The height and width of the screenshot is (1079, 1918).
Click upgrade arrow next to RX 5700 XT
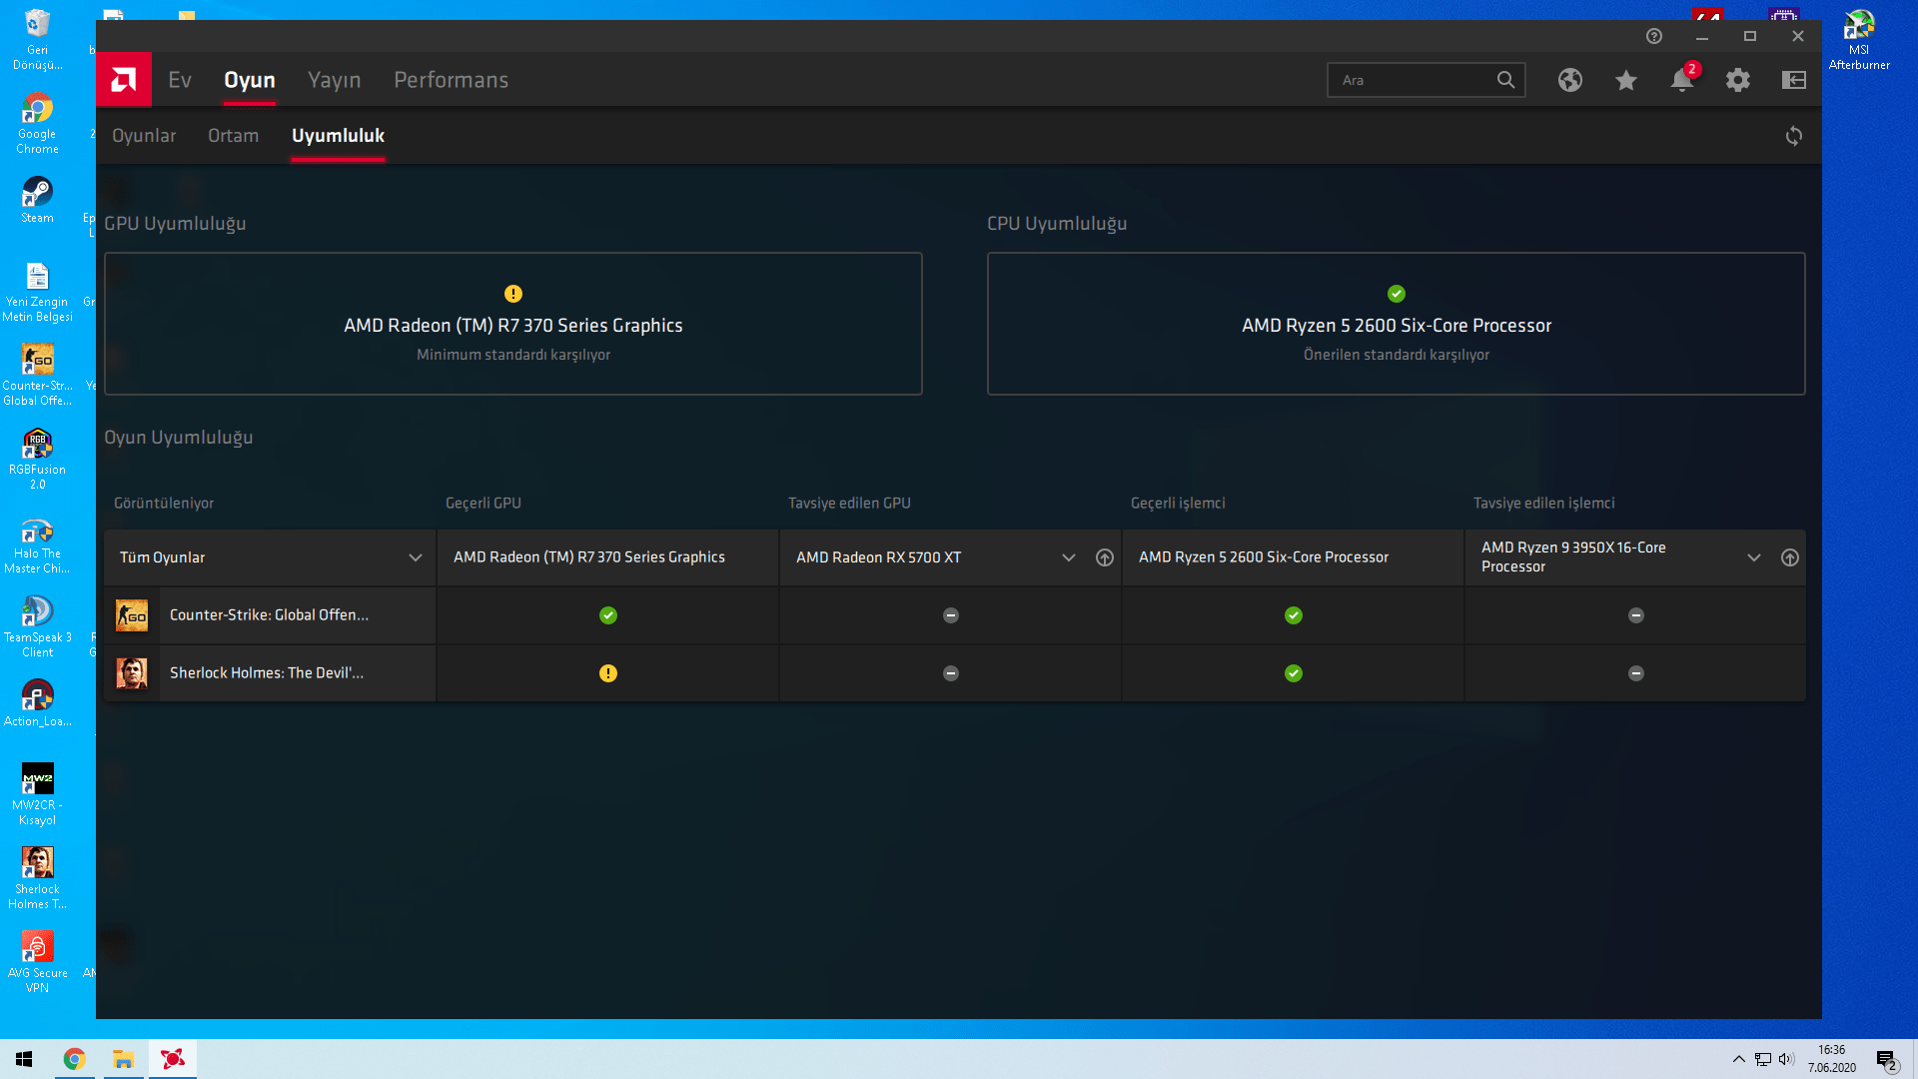click(x=1105, y=557)
